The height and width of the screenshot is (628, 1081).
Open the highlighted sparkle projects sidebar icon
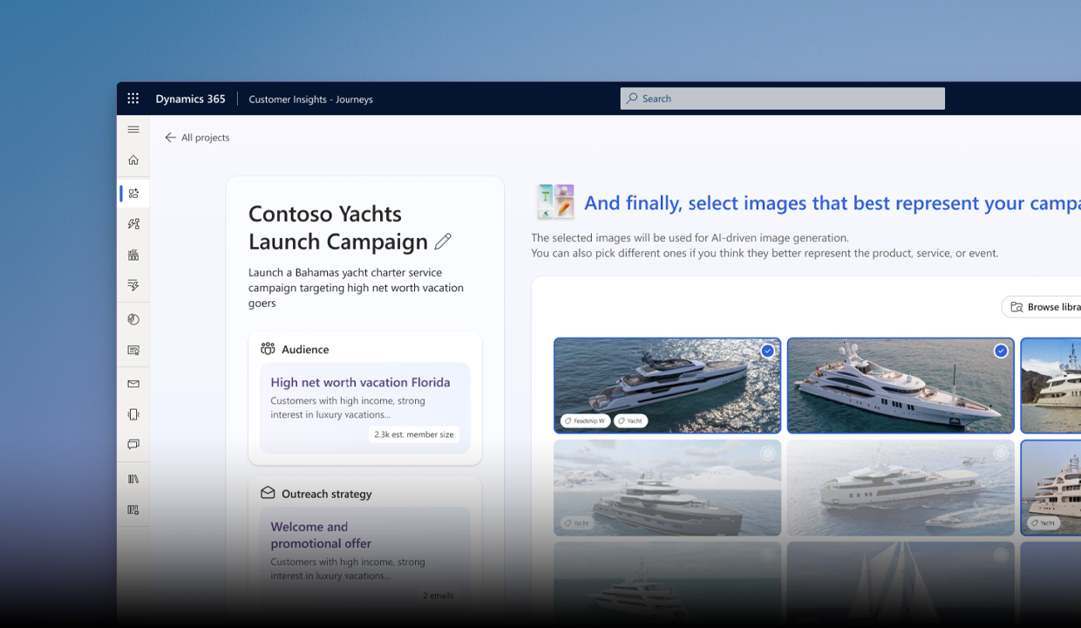(x=133, y=194)
